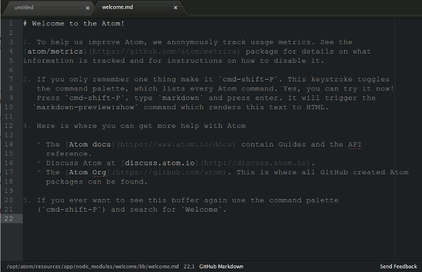The height and width of the screenshot is (272, 422).
Task: Click 'information is tracked' on line 5
Action: [74, 60]
